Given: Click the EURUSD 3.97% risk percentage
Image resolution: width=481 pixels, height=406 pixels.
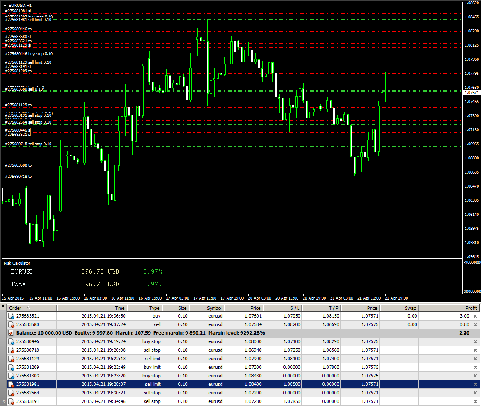Looking at the screenshot, I should click(153, 271).
